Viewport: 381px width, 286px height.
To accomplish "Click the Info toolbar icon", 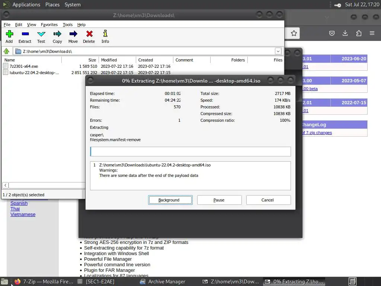I will [105, 36].
